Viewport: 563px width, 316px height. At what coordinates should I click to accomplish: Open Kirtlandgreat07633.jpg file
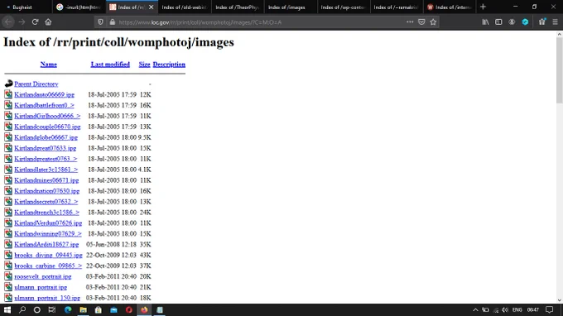pos(46,148)
